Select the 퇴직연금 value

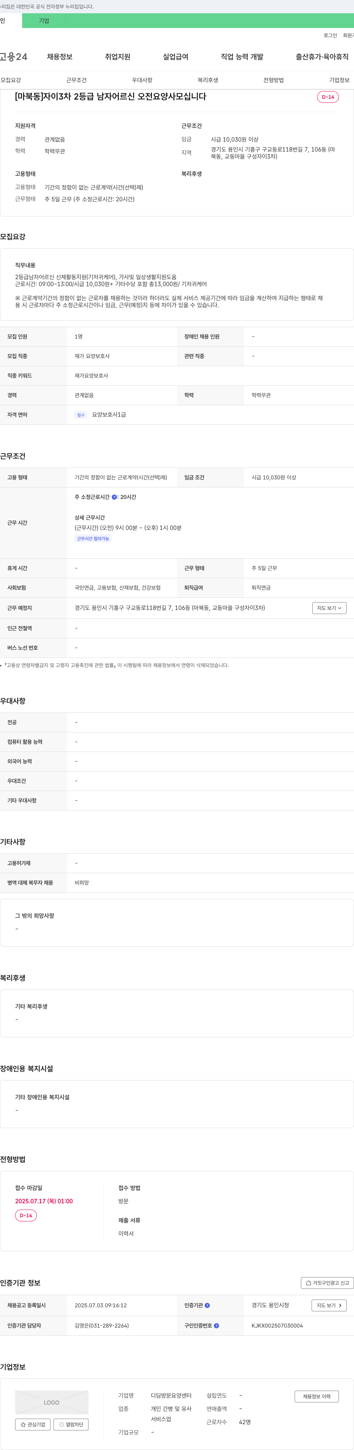(261, 588)
